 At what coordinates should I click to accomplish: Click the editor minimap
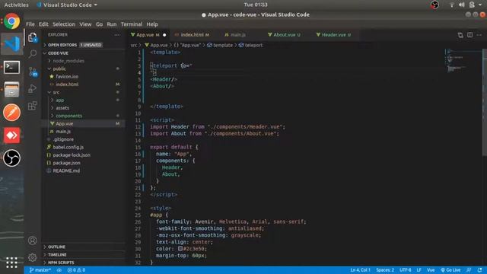[463, 61]
